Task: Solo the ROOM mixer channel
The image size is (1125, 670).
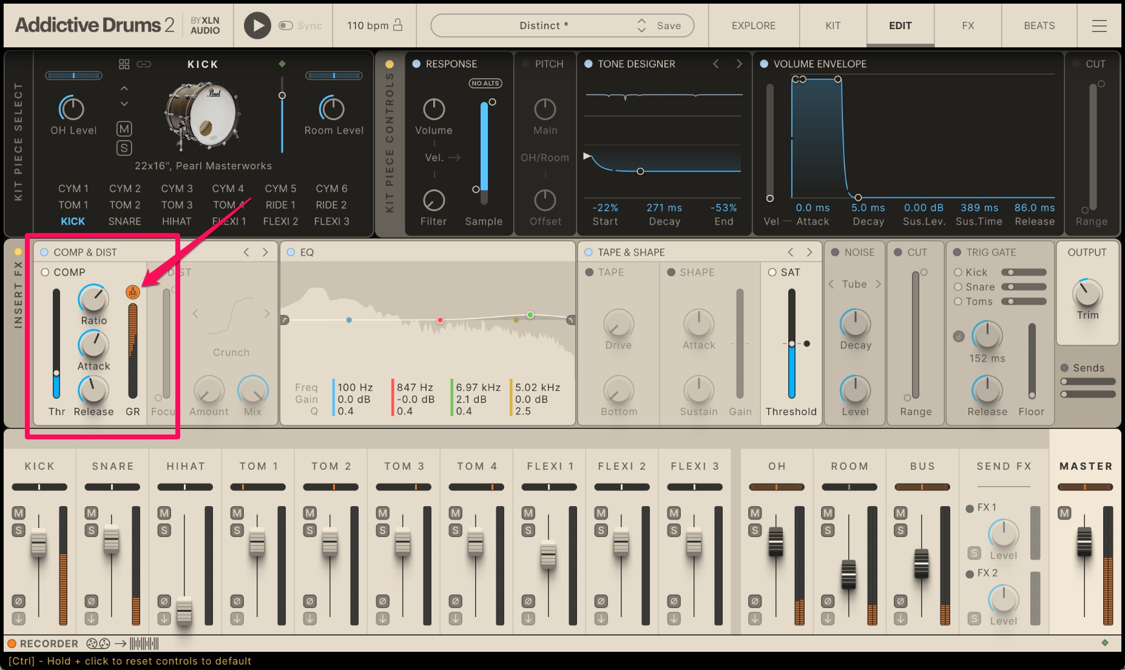Action: pos(828,530)
